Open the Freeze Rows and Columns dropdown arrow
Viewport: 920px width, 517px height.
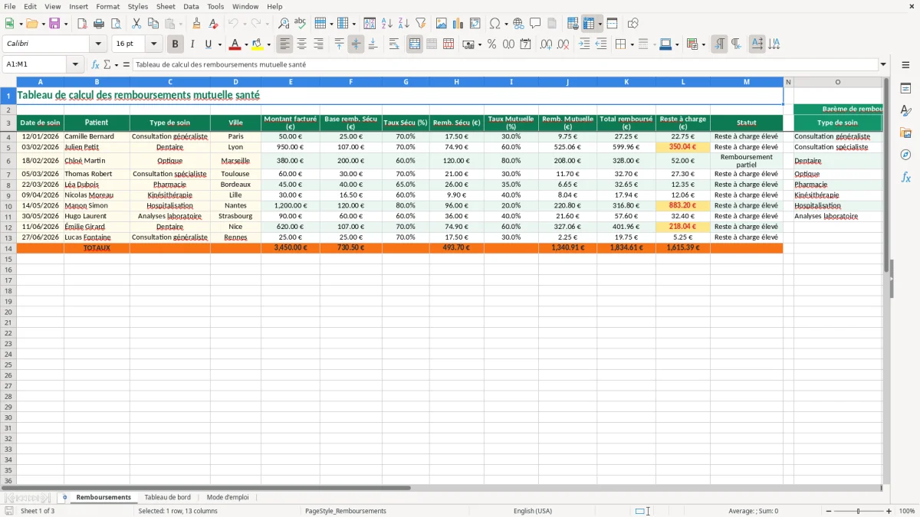(x=600, y=24)
